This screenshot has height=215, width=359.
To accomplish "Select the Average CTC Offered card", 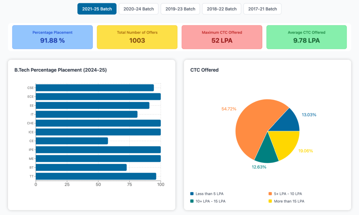I will tap(306, 37).
